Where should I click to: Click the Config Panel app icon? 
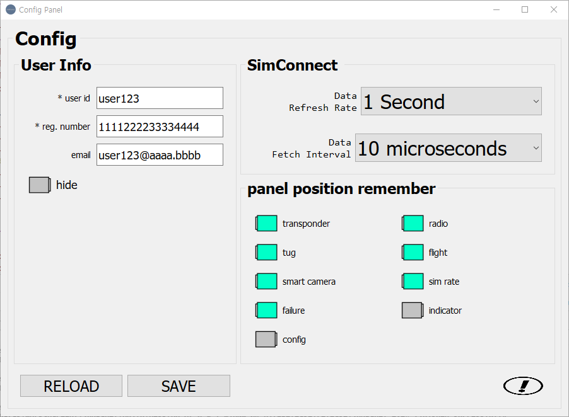10,9
